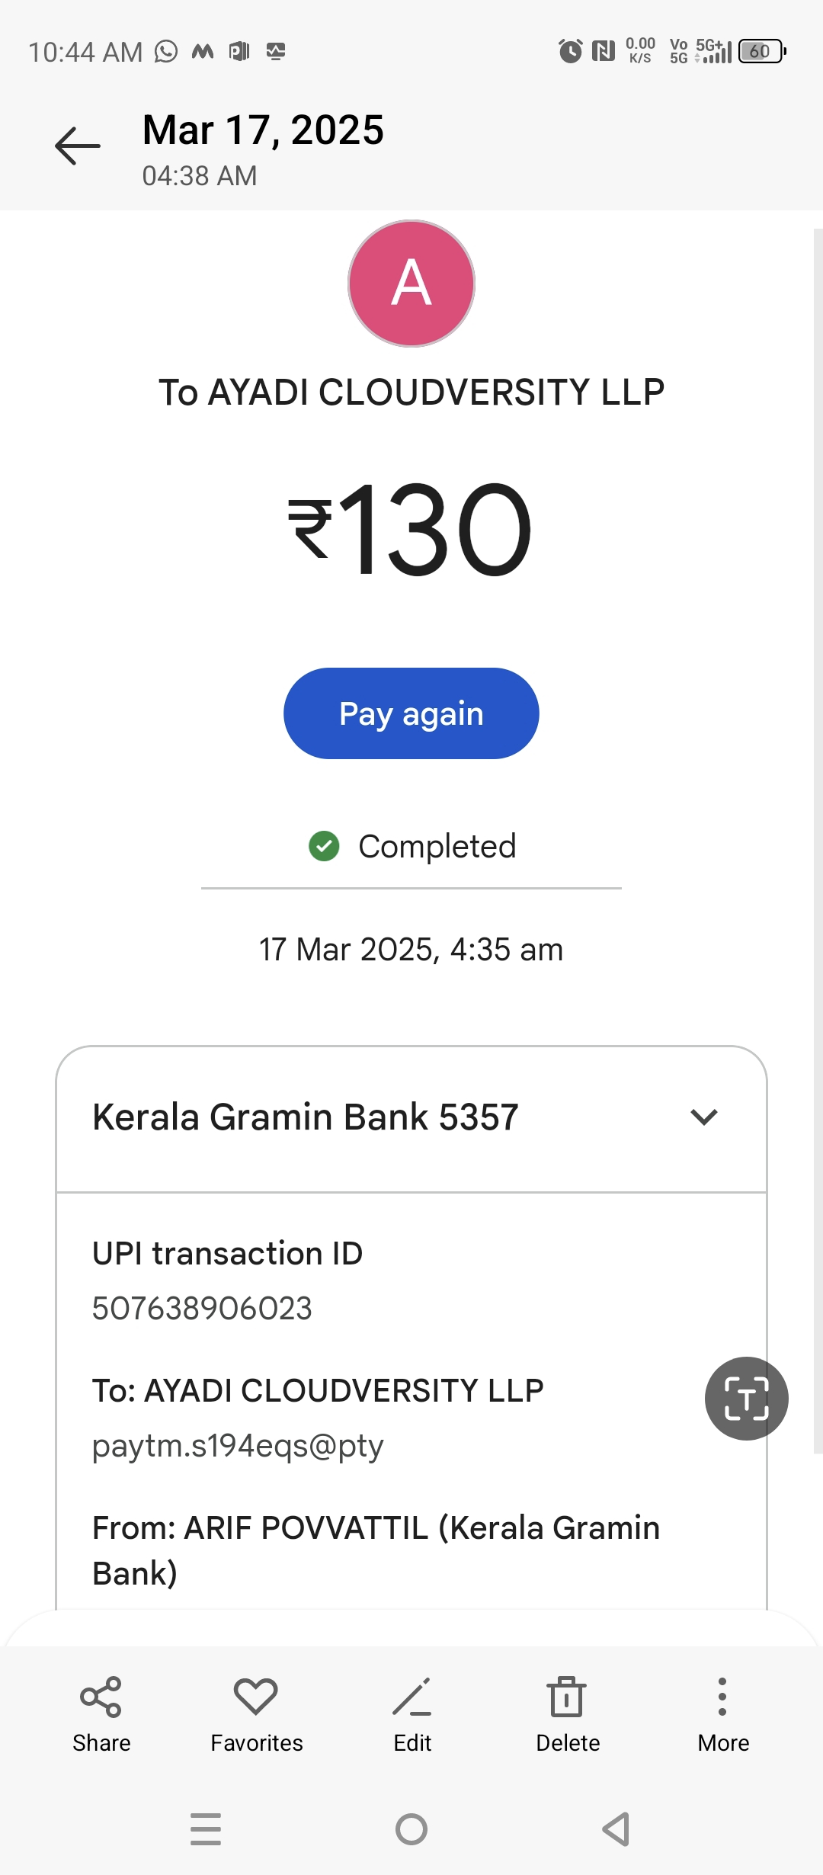Tap the battery level indicator

(x=761, y=51)
